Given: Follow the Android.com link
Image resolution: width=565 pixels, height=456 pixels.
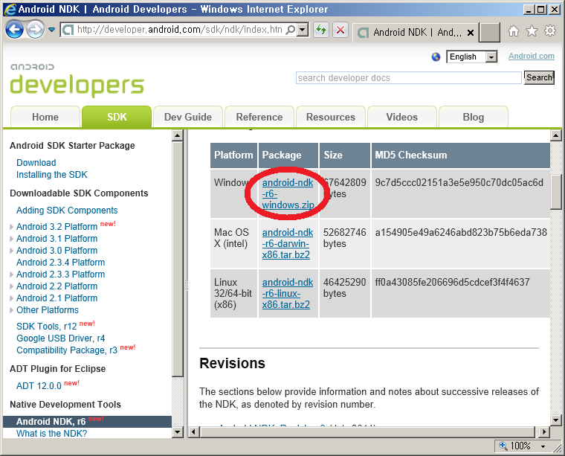Looking at the screenshot, I should [x=531, y=57].
